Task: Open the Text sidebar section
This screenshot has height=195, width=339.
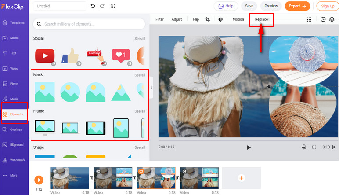Action: (9, 53)
